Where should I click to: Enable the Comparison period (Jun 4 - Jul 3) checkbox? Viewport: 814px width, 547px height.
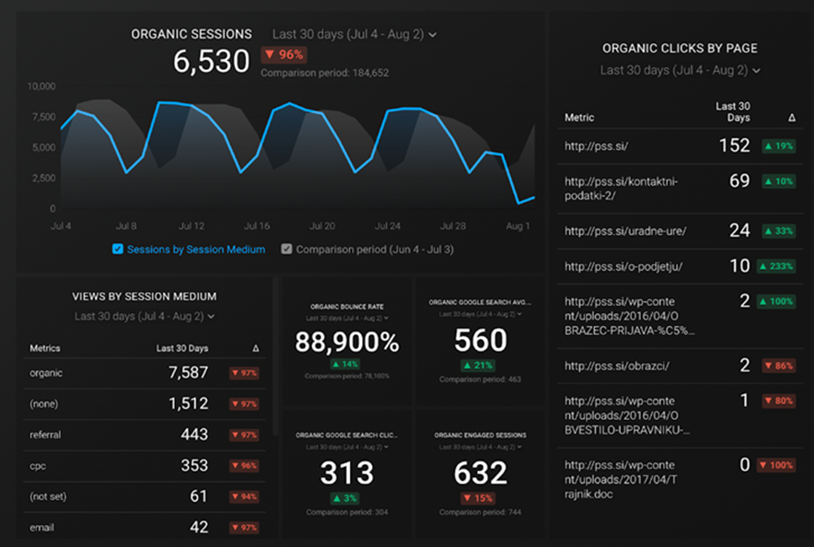[286, 249]
